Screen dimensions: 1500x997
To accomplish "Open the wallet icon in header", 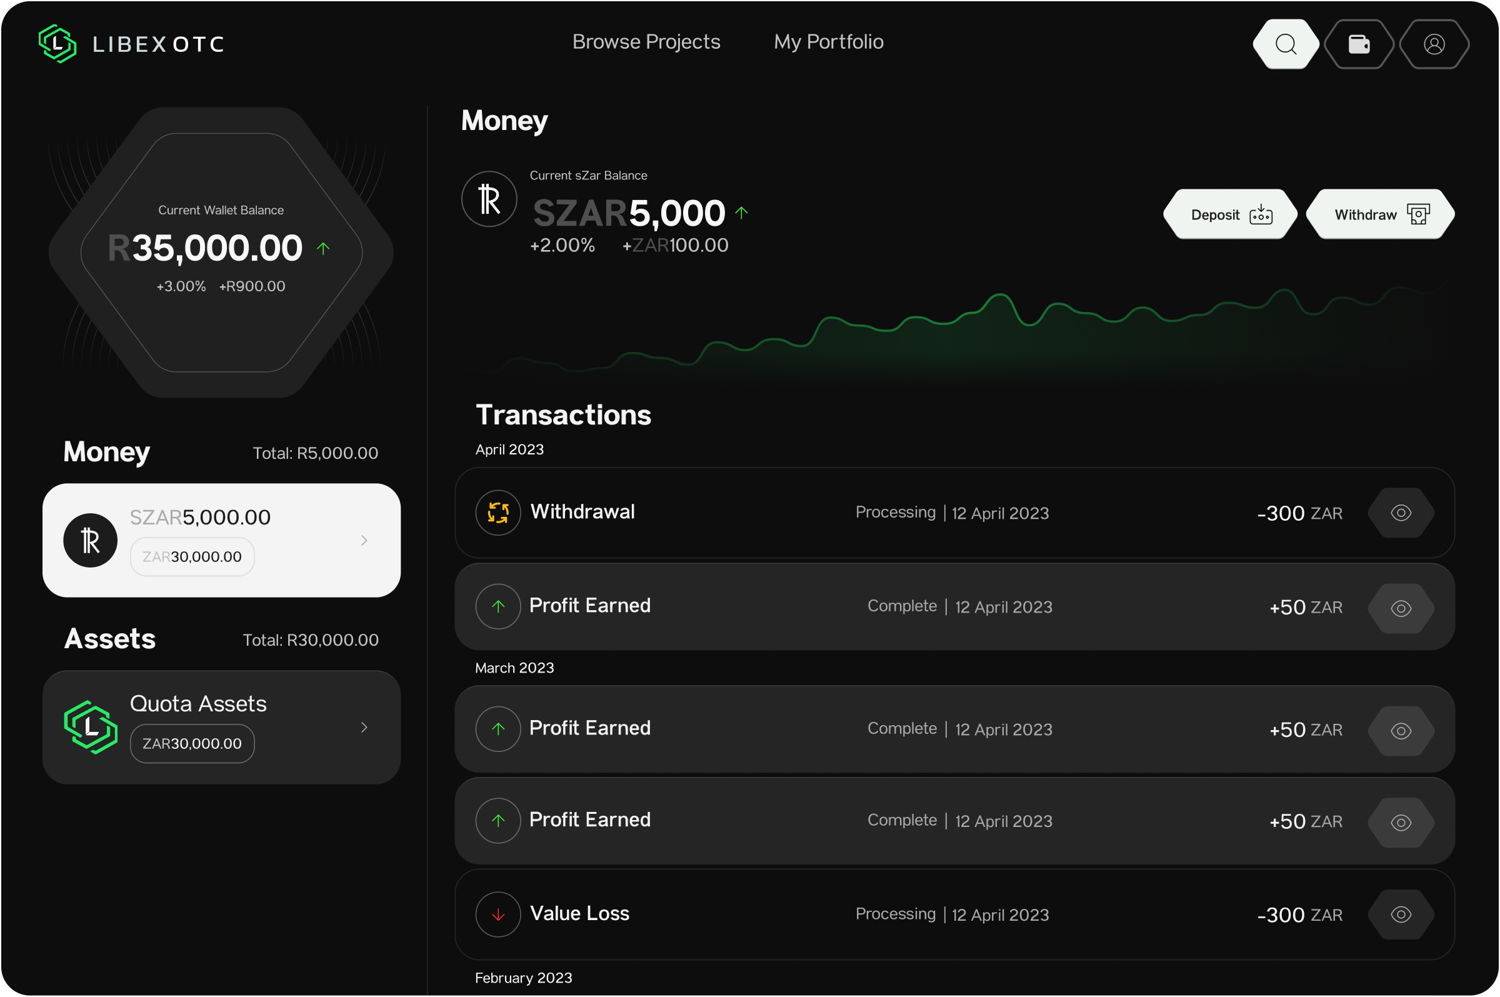I will 1359,44.
